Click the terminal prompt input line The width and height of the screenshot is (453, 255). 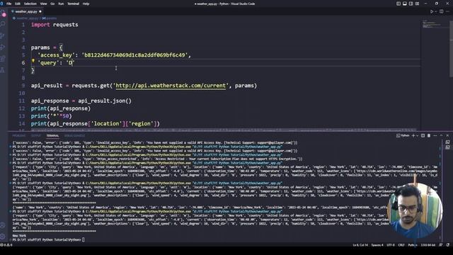click(x=49, y=239)
